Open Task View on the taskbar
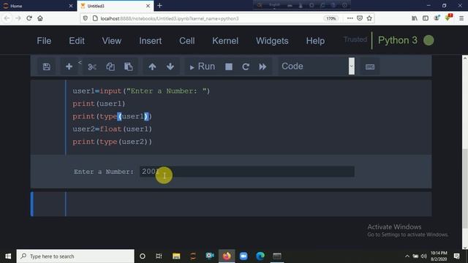The height and width of the screenshot is (263, 468). pos(159,256)
